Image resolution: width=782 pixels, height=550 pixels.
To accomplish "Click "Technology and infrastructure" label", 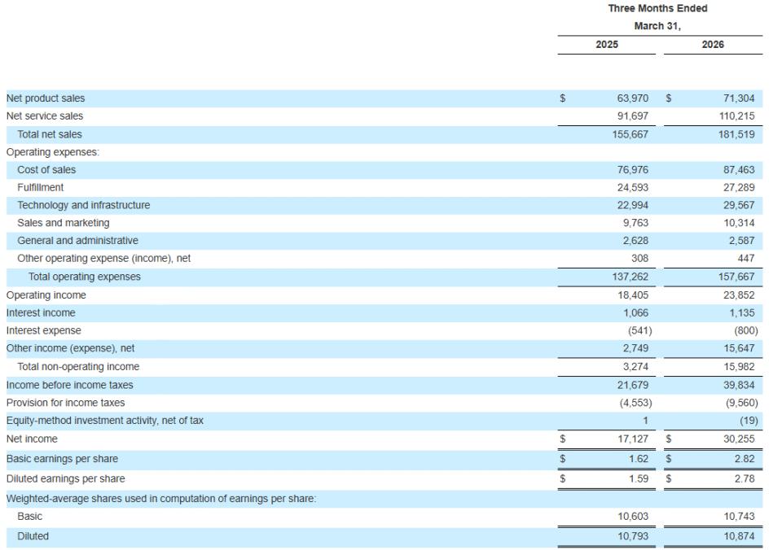I will (x=83, y=205).
